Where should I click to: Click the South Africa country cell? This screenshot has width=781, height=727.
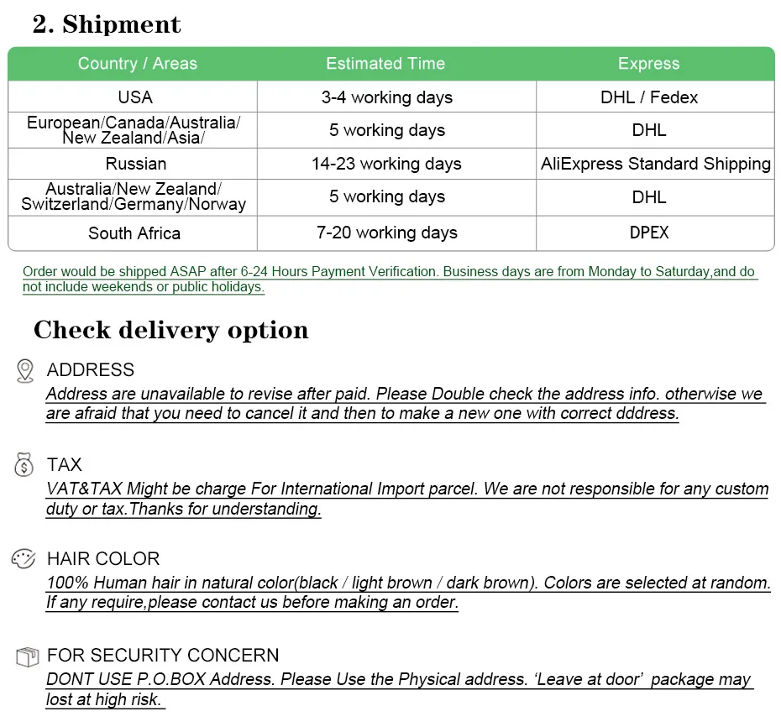(x=134, y=233)
